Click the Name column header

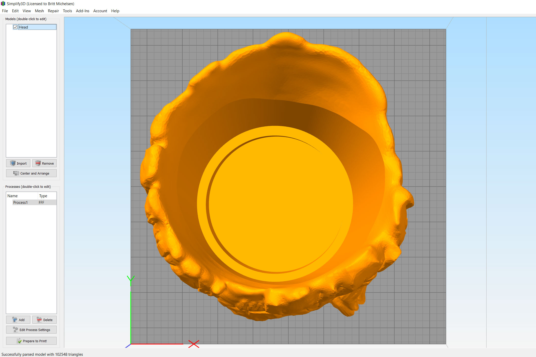coord(12,196)
